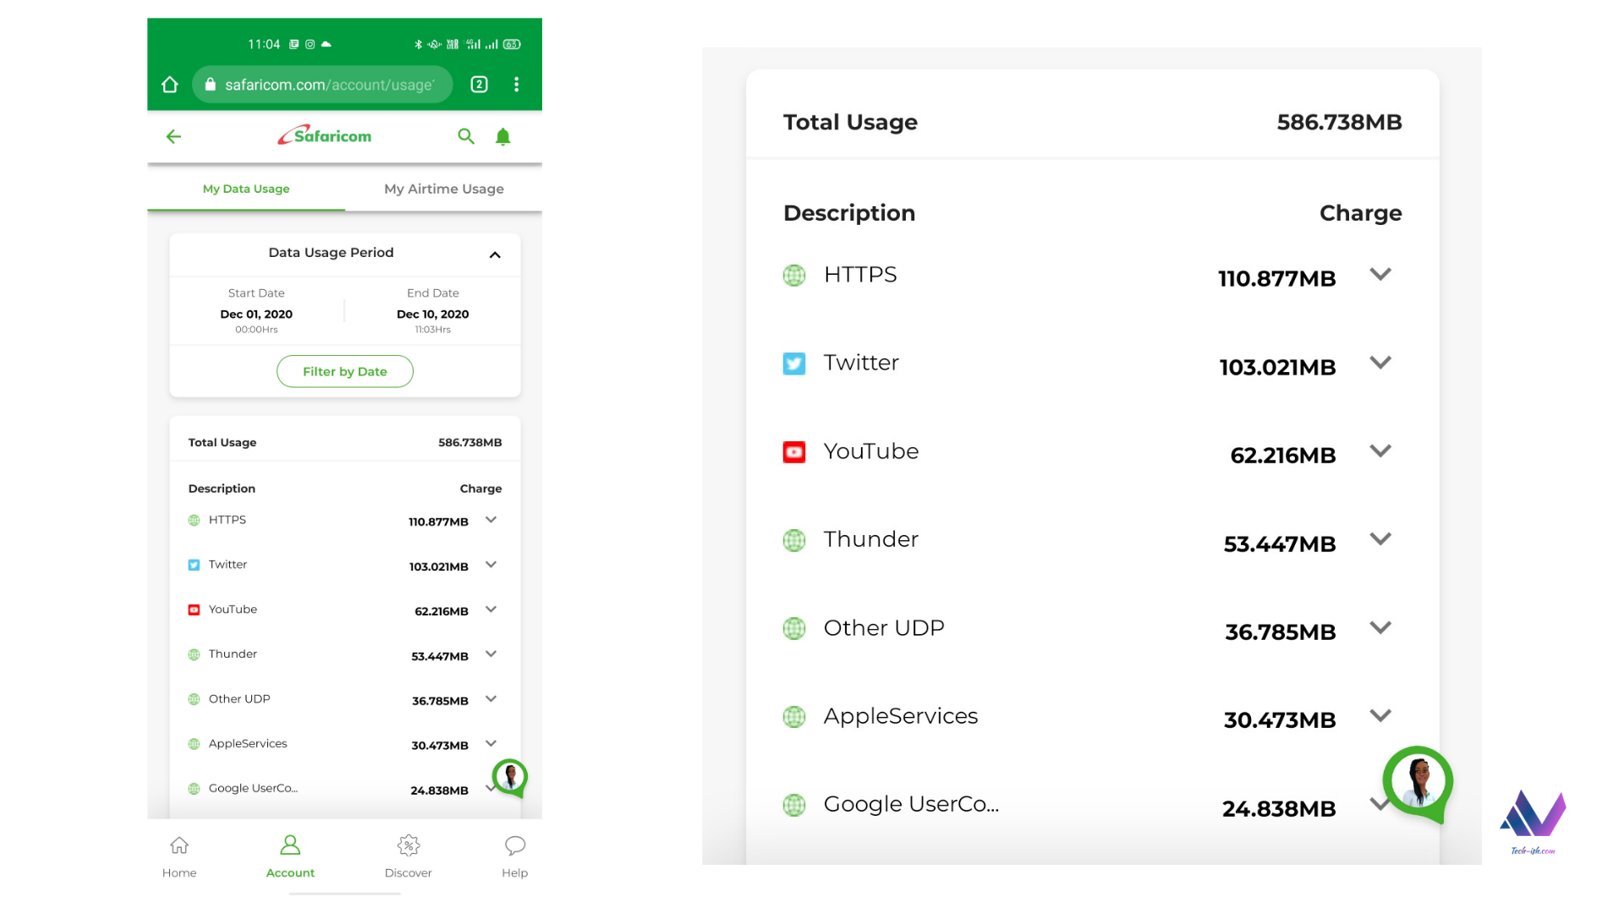The width and height of the screenshot is (1624, 913).
Task: Tap the notifications bell icon
Action: 503,136
